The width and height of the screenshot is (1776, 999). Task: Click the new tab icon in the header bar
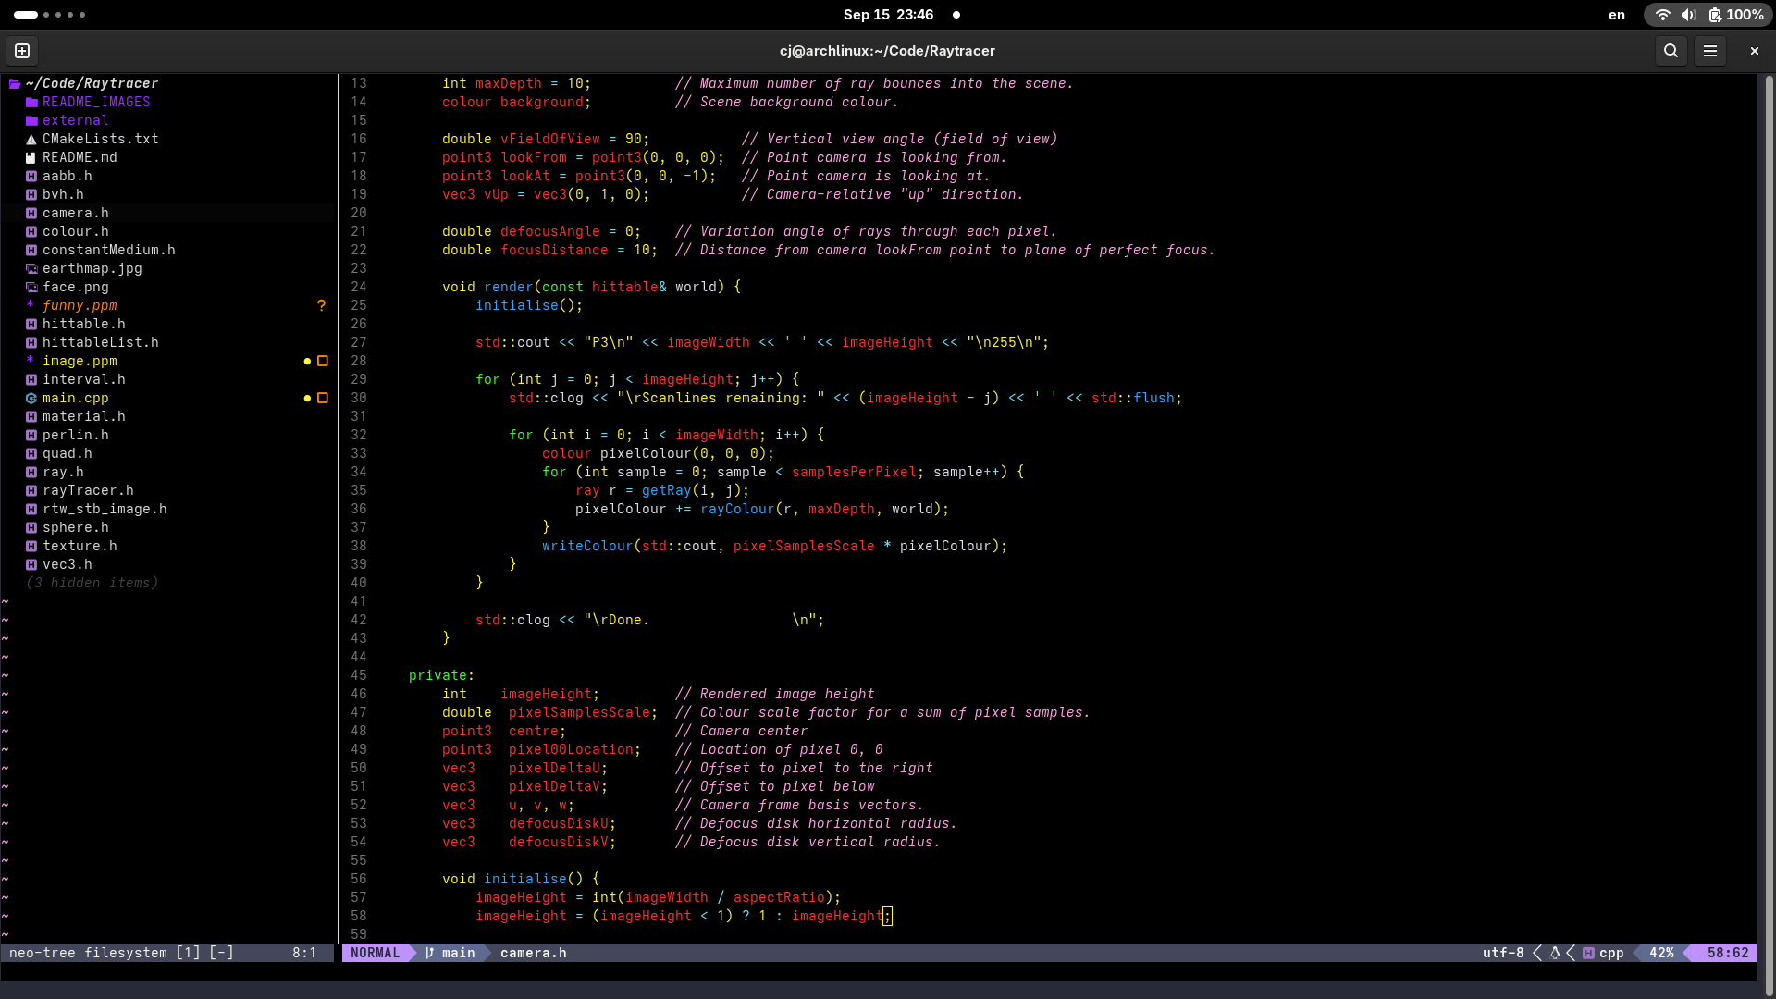21,51
